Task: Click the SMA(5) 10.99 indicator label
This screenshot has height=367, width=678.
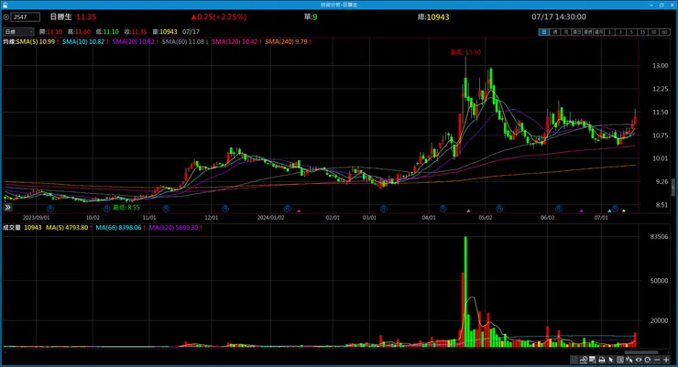Action: click(38, 42)
